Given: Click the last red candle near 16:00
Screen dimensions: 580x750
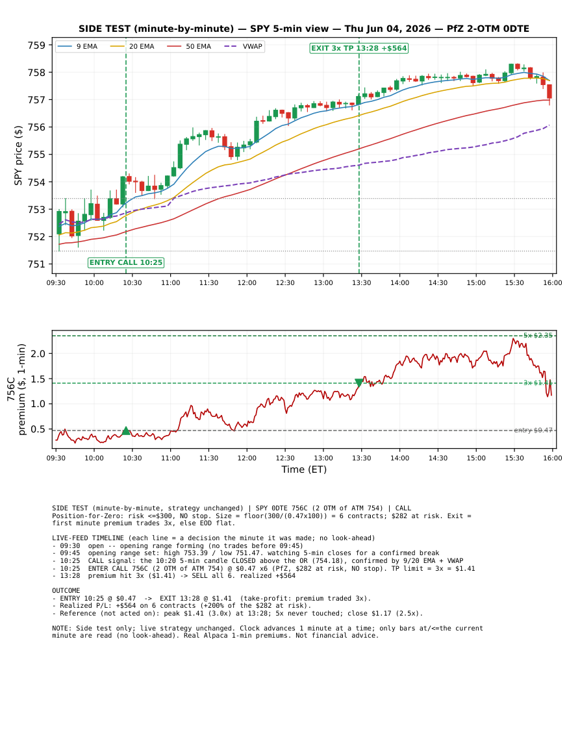Looking at the screenshot, I should click(549, 92).
